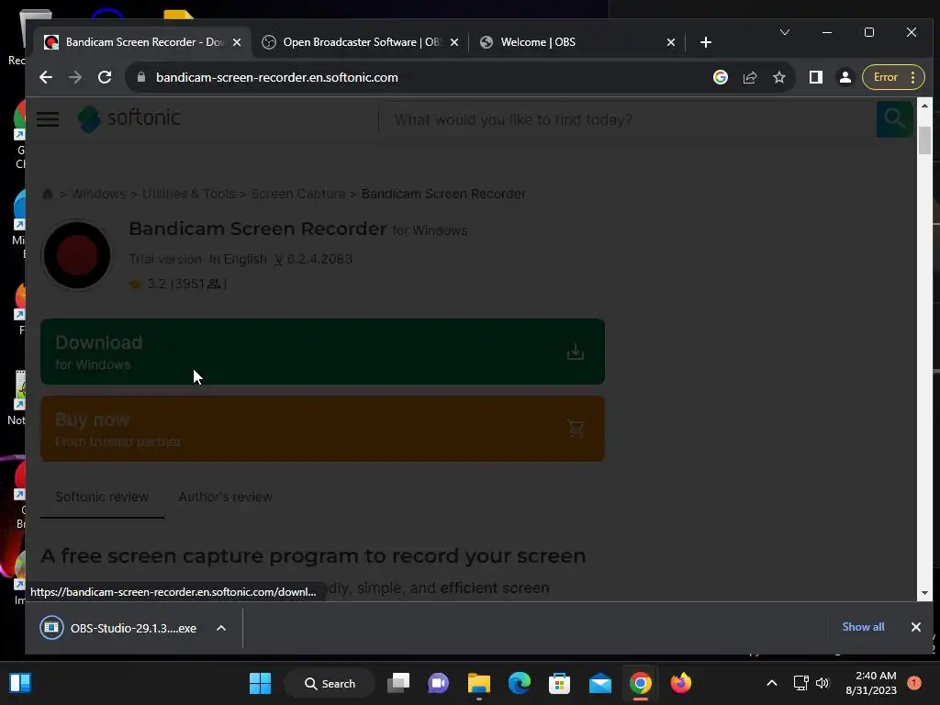Click the 3.2 star rating
The height and width of the screenshot is (705, 940).
click(177, 284)
